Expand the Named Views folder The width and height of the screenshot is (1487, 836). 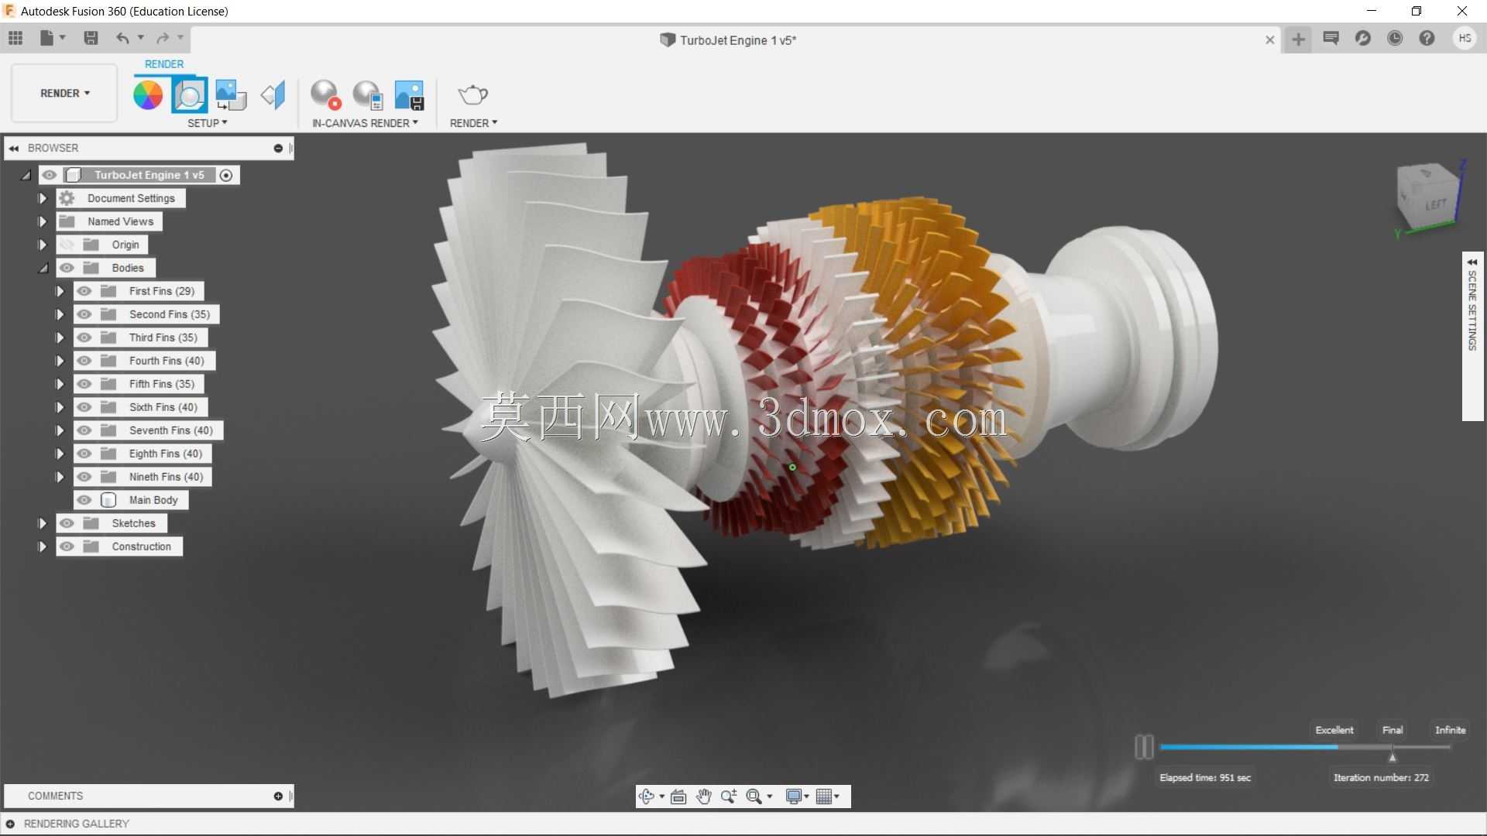tap(43, 221)
